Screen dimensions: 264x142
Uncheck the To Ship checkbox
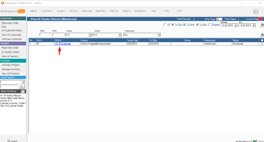[197, 25]
